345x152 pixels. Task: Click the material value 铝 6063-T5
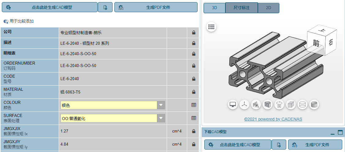pyautogui.click(x=70, y=92)
